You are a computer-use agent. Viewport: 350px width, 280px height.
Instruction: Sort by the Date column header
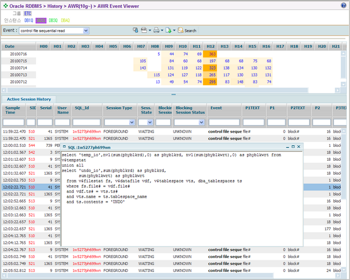pos(18,47)
